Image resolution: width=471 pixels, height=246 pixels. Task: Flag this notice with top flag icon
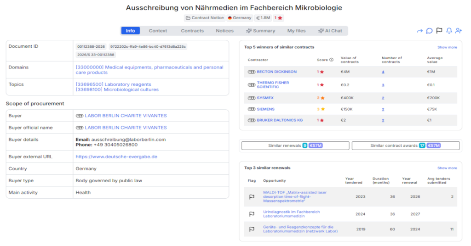pyautogui.click(x=439, y=31)
